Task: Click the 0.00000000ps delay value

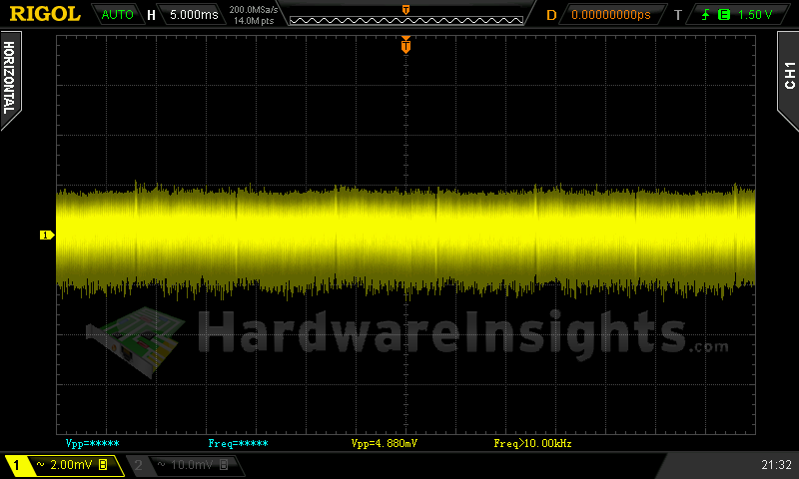Action: coord(611,15)
